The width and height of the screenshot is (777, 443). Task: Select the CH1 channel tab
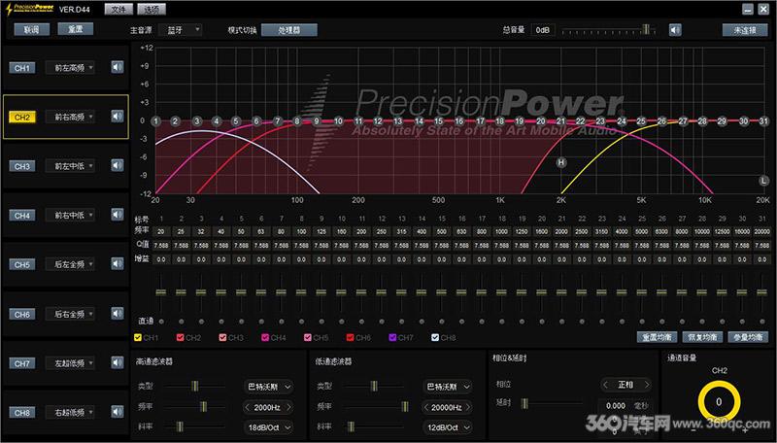[x=21, y=68]
